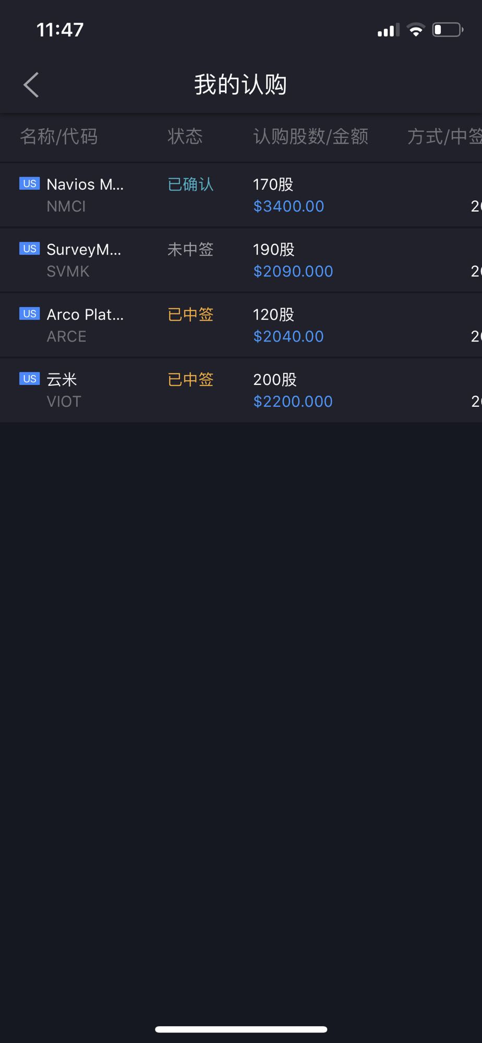Tap the battery status icon
Viewport: 482px width, 1043px height.
(x=448, y=30)
